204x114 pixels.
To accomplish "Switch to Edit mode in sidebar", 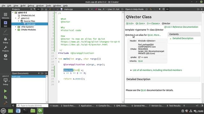I will (x=5, y=24).
